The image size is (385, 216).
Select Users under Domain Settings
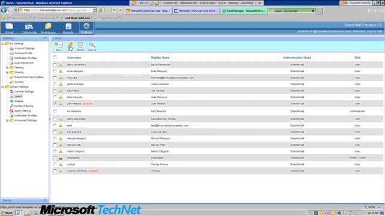pos(18,96)
